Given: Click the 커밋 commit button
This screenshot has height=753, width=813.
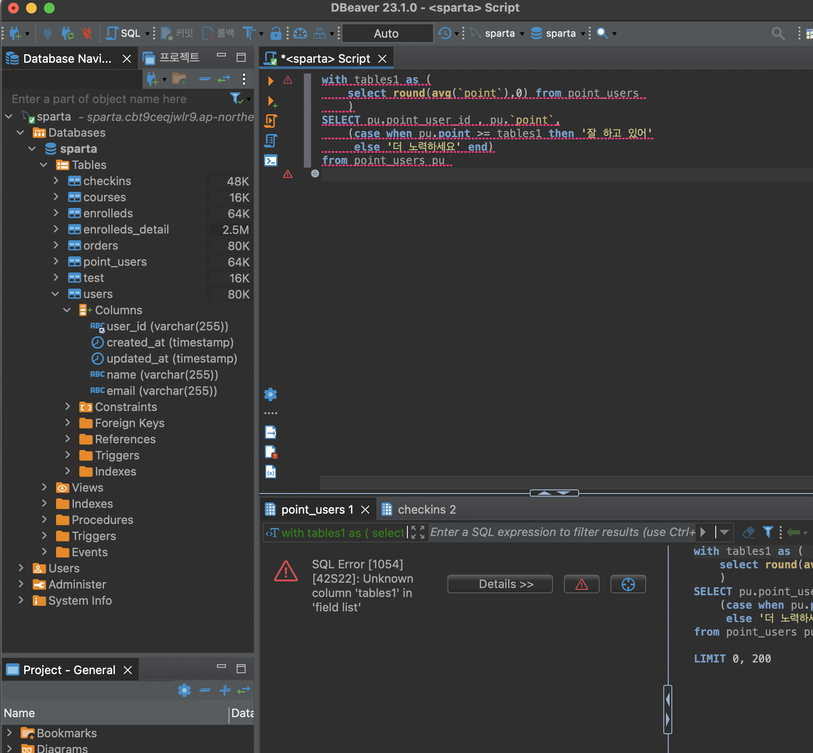Looking at the screenshot, I should pos(177,33).
